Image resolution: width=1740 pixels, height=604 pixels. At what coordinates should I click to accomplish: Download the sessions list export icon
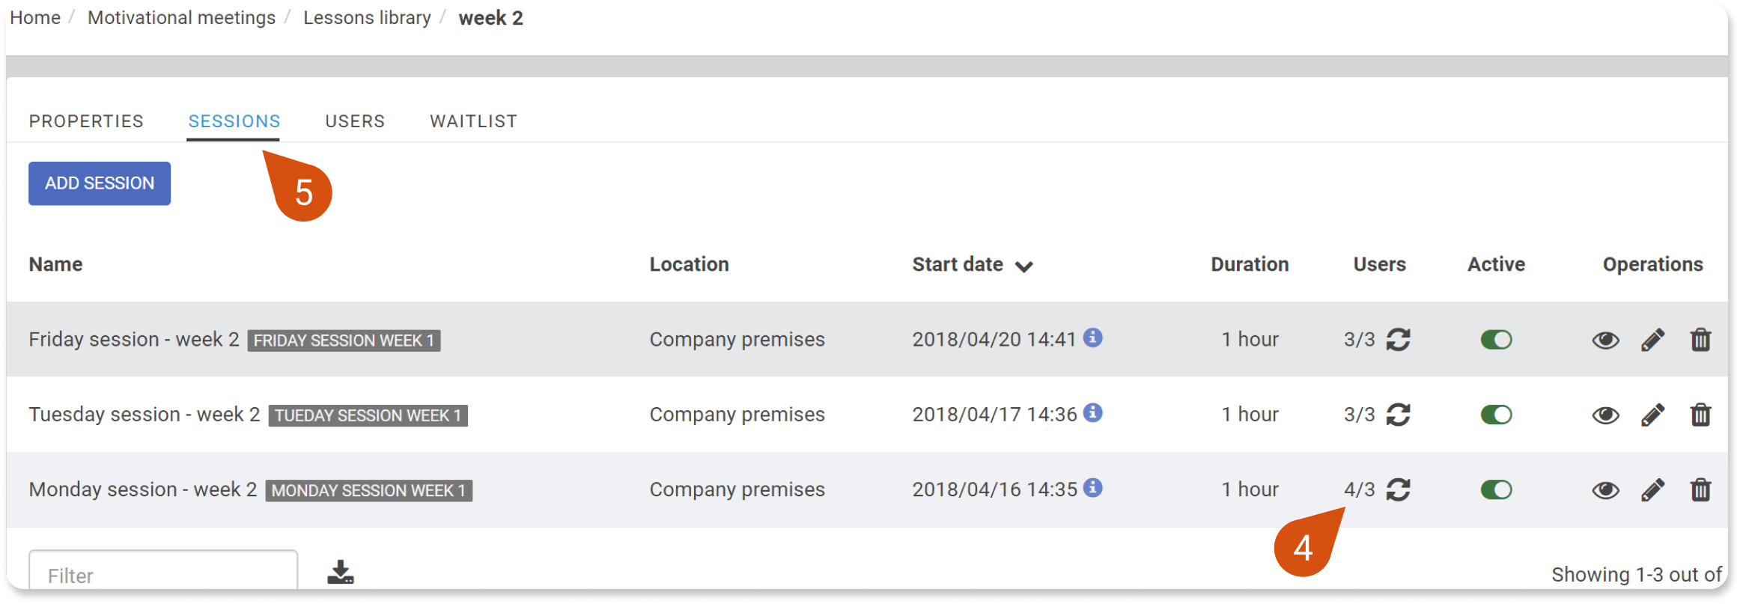tap(341, 573)
